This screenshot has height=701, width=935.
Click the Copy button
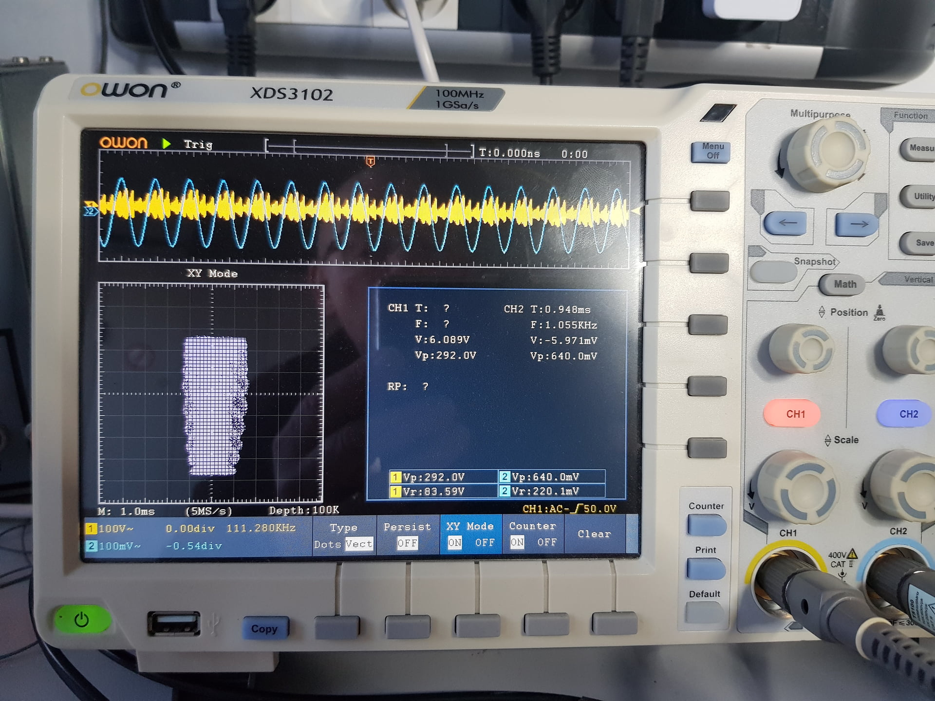click(x=265, y=628)
